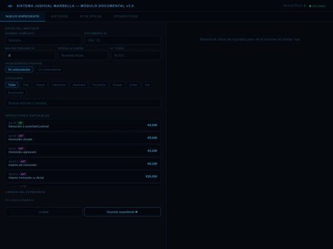Add Intento homicidio a oficial infraction

[x=83, y=176]
